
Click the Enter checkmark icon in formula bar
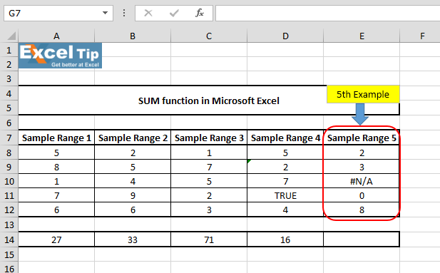174,13
